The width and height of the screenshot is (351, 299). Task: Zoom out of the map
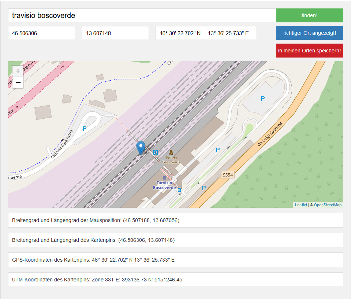[18, 83]
